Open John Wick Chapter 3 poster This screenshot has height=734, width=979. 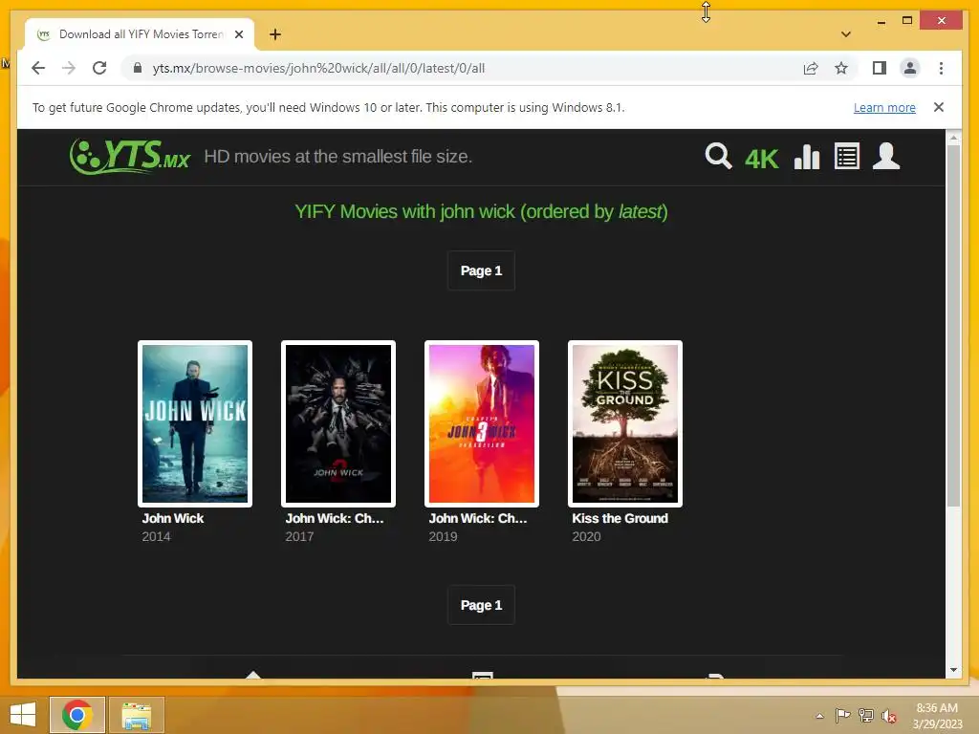[482, 423]
